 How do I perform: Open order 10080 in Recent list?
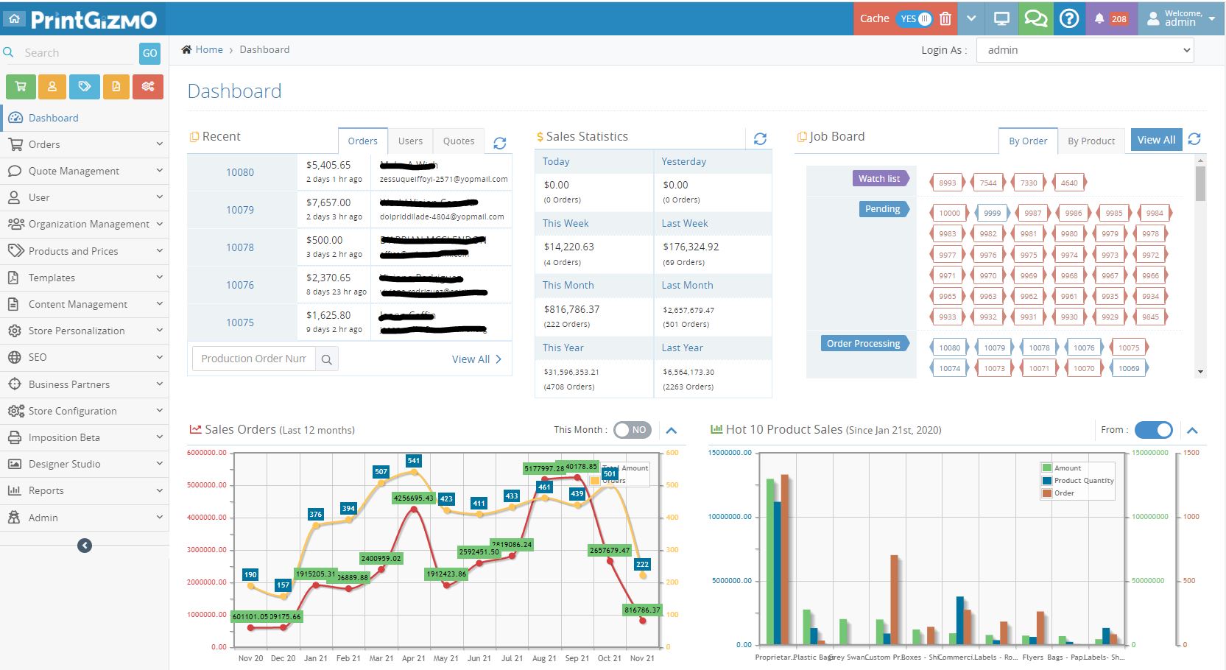pos(240,172)
